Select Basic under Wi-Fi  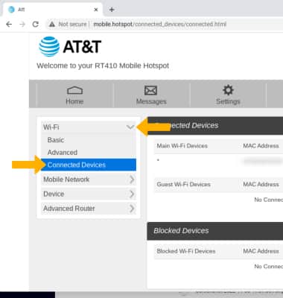56,140
